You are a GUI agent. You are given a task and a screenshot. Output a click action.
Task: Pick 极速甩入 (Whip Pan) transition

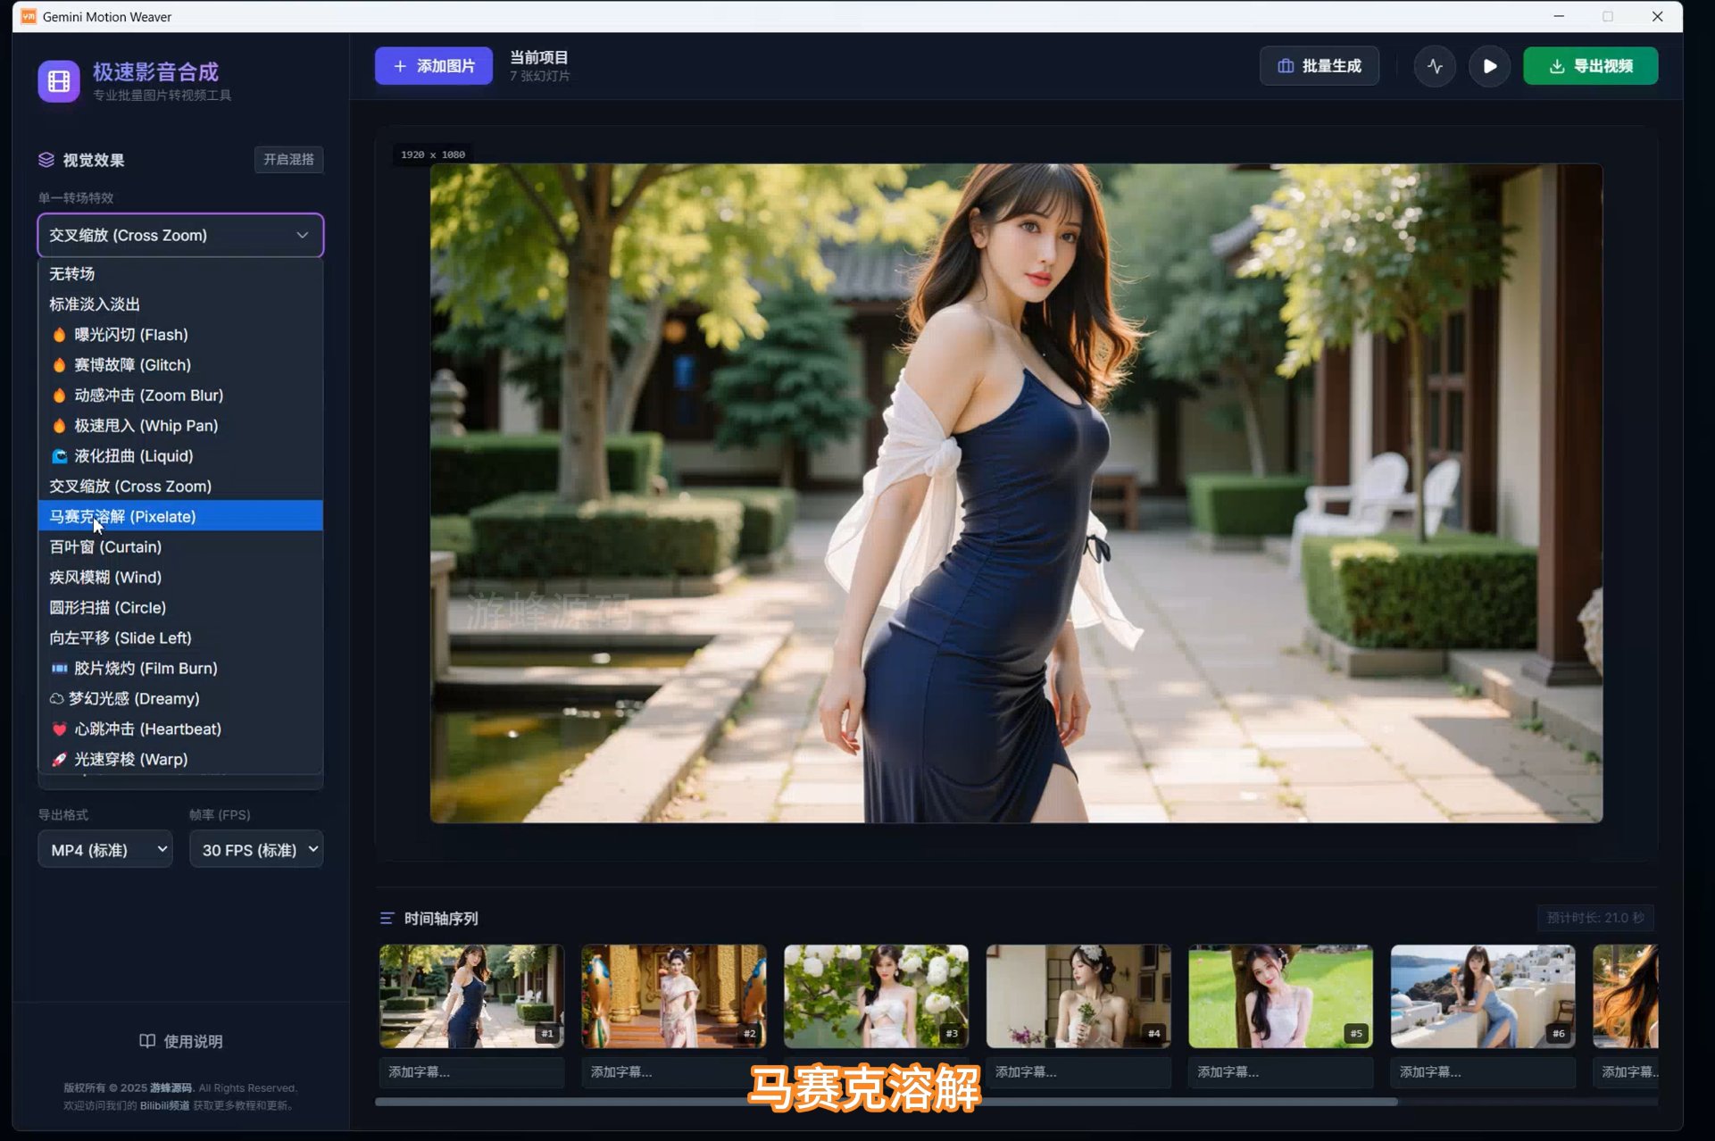tap(180, 426)
